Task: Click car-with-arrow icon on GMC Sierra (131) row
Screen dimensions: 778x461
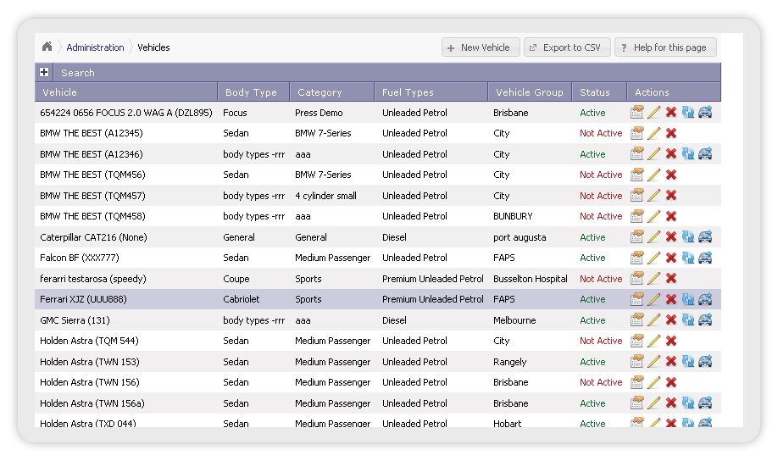Action: point(705,320)
